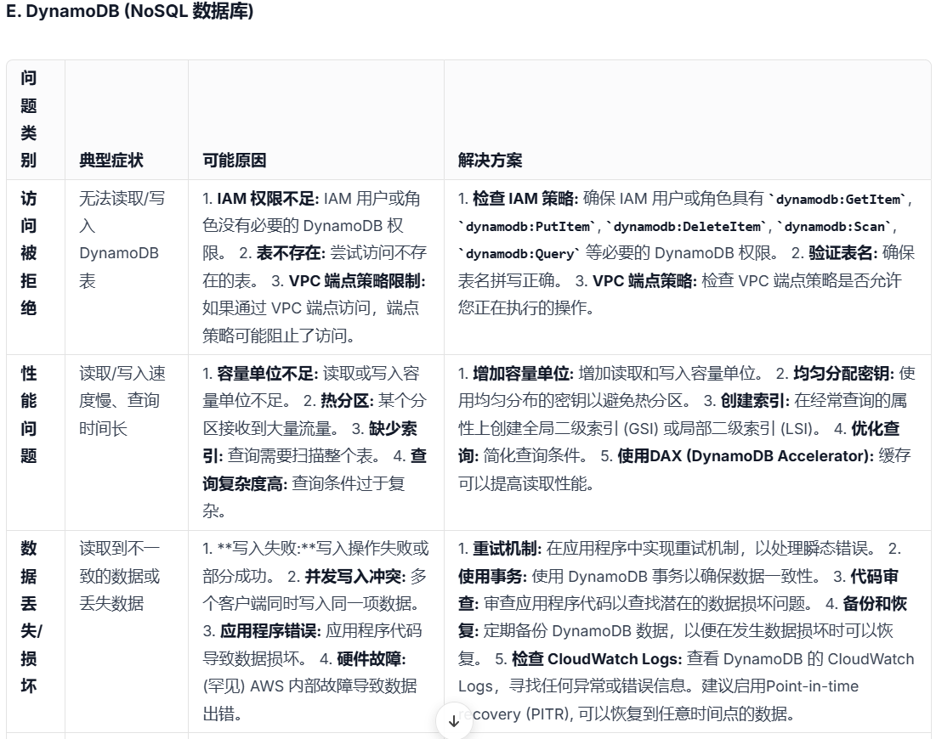The width and height of the screenshot is (936, 739).
Task: Click symptom cell '无法读取/写入 DynamoDB 表'
Action: [x=122, y=240]
